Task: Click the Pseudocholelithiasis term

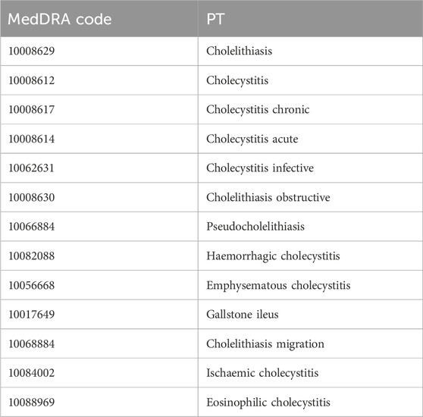Action: [255, 226]
